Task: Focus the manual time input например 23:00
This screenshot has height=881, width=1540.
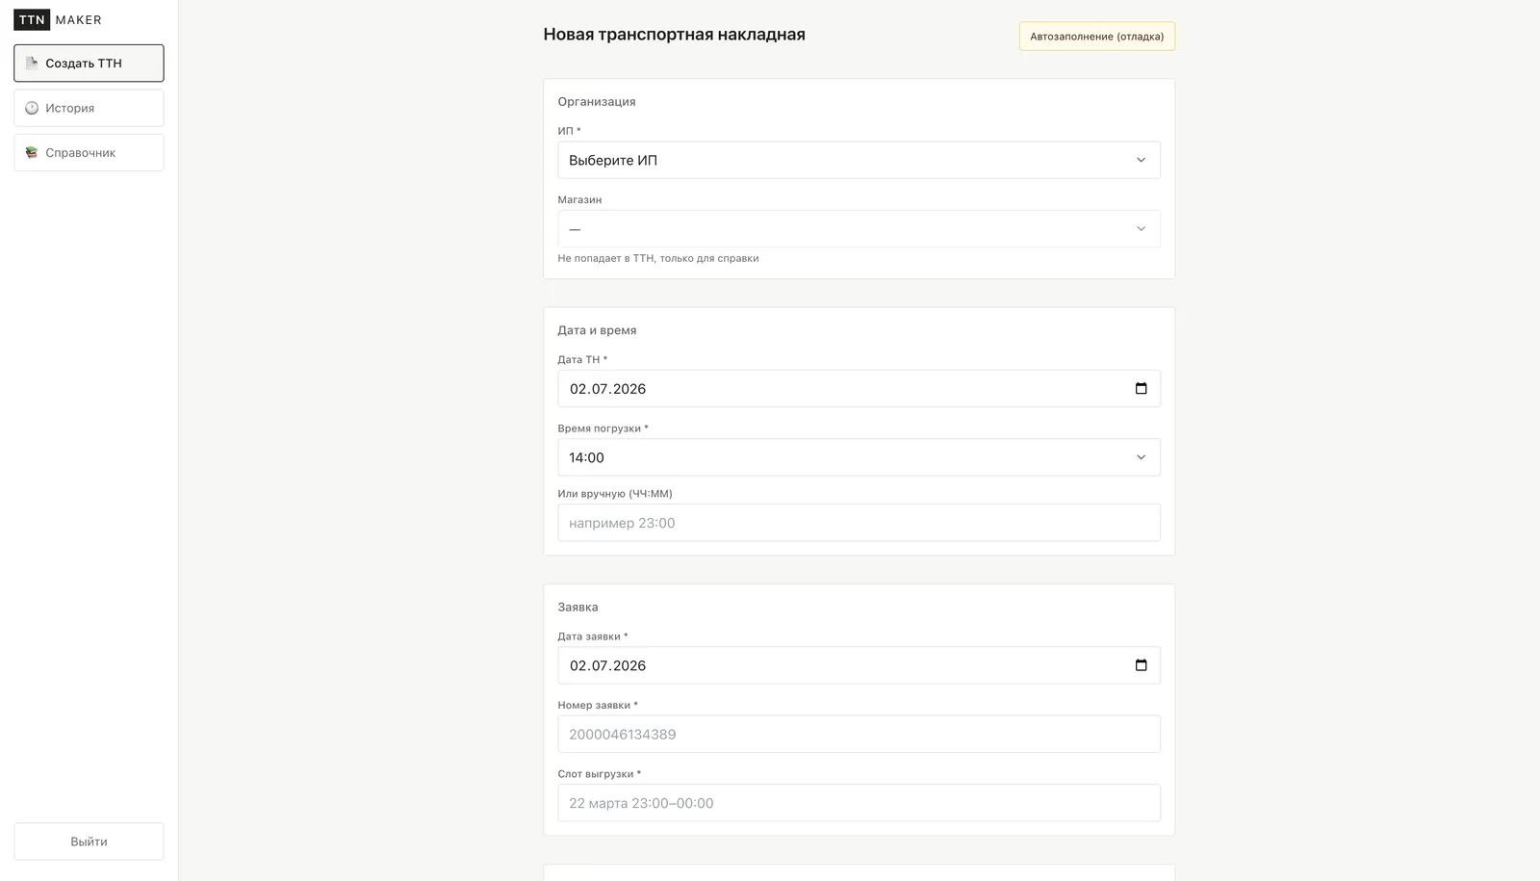Action: (x=859, y=523)
